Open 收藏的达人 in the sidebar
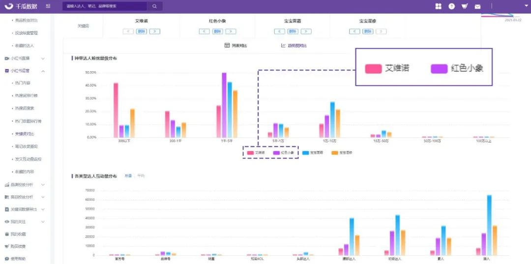The width and height of the screenshot is (531, 264). click(x=25, y=45)
